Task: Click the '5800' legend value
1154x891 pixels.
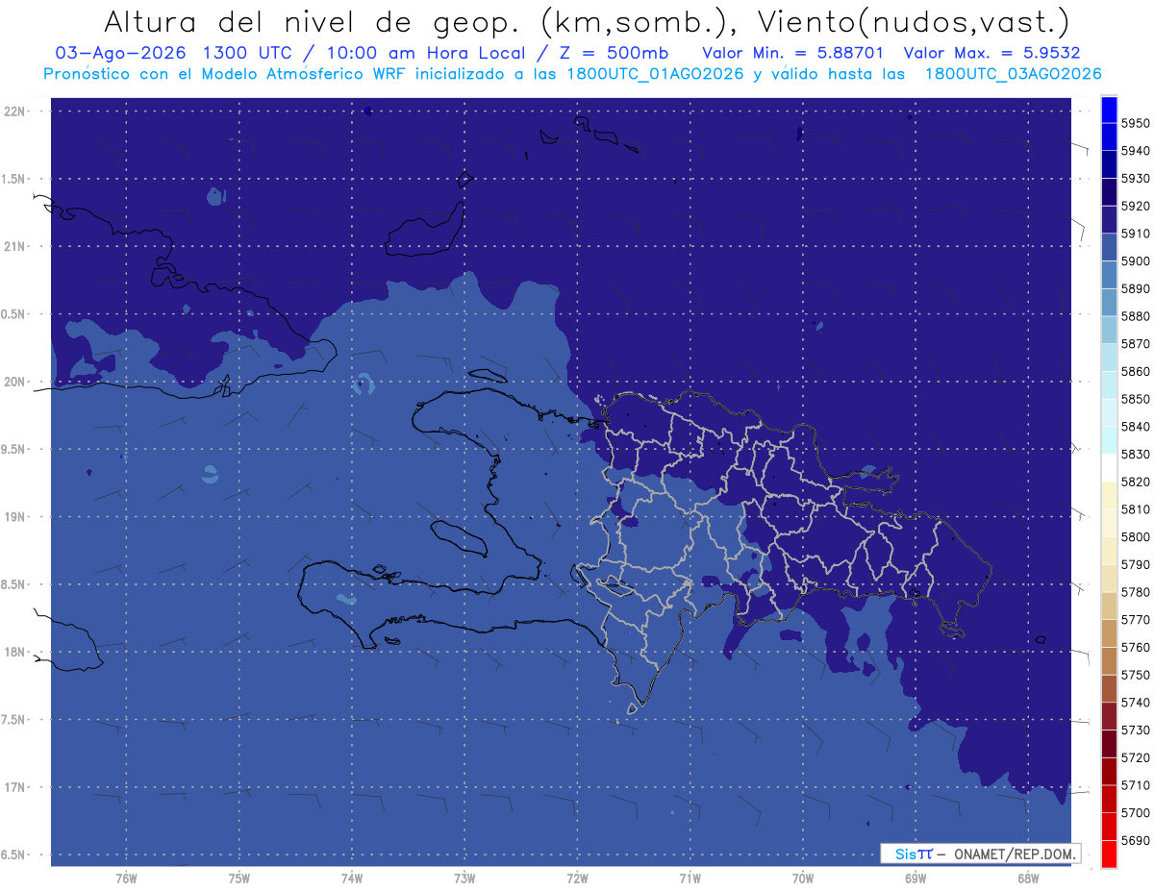Action: [x=1135, y=537]
